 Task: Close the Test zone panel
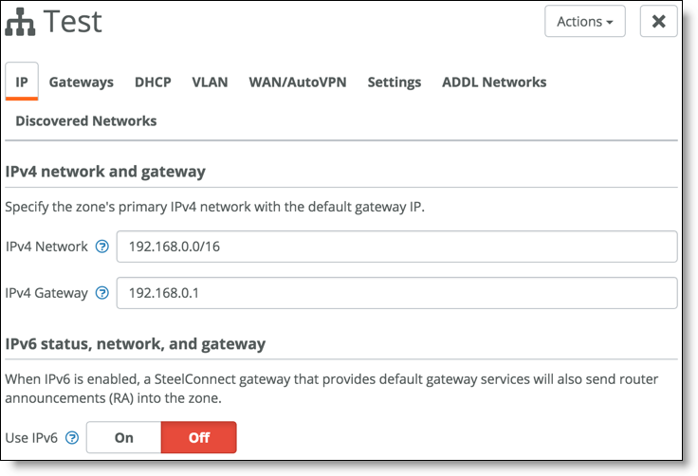[658, 22]
